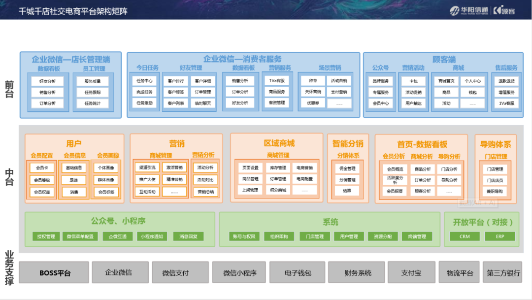Open the 页面设置 box in 区域商城
Viewport: 532px width, 300px height.
(250, 167)
